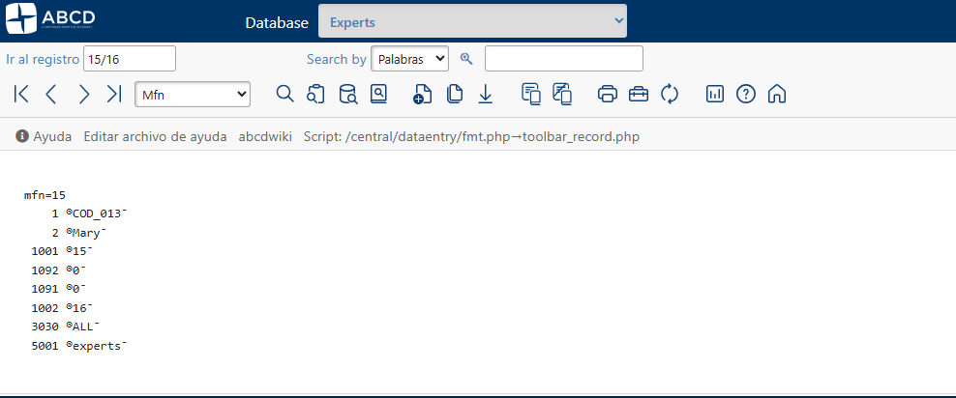The height and width of the screenshot is (398, 956).
Task: Open the Palabras search-by dropdown
Action: point(409,59)
